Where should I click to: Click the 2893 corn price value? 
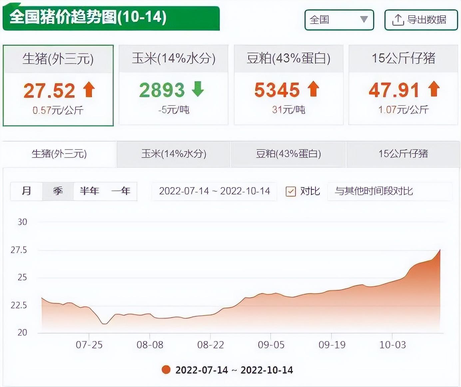pos(162,90)
